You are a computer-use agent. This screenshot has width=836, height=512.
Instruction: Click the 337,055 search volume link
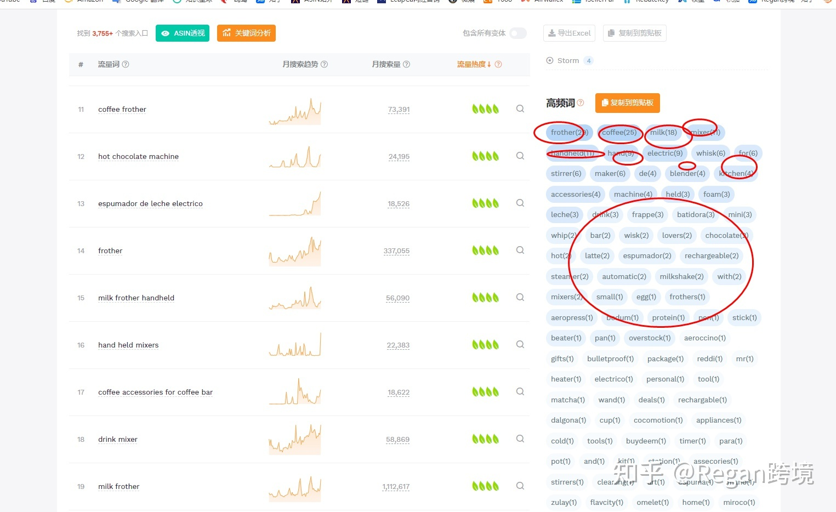click(396, 251)
